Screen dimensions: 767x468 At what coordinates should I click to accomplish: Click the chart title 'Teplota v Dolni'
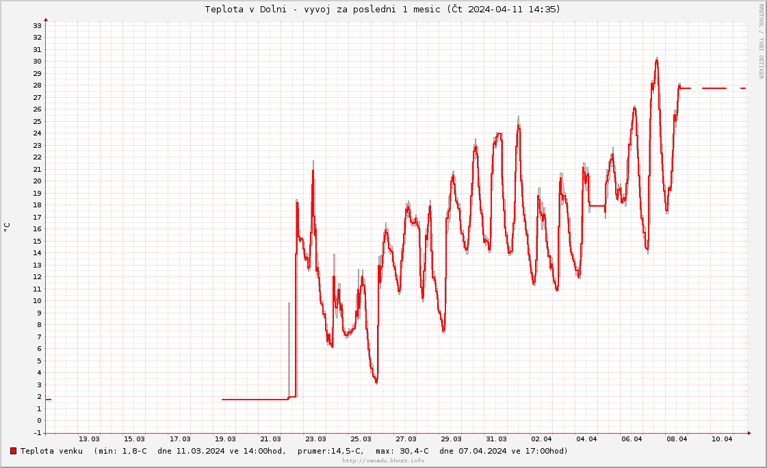click(x=246, y=10)
